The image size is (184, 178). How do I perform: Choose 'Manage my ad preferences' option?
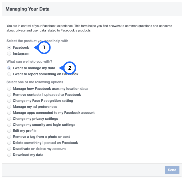pyautogui.click(x=9, y=107)
